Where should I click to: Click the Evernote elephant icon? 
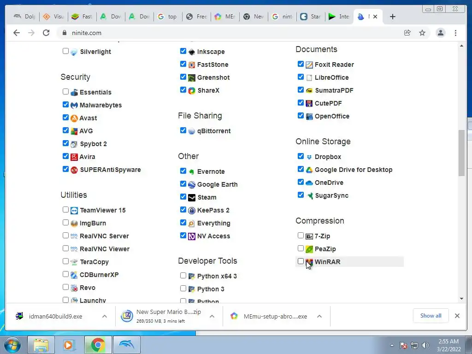192,171
